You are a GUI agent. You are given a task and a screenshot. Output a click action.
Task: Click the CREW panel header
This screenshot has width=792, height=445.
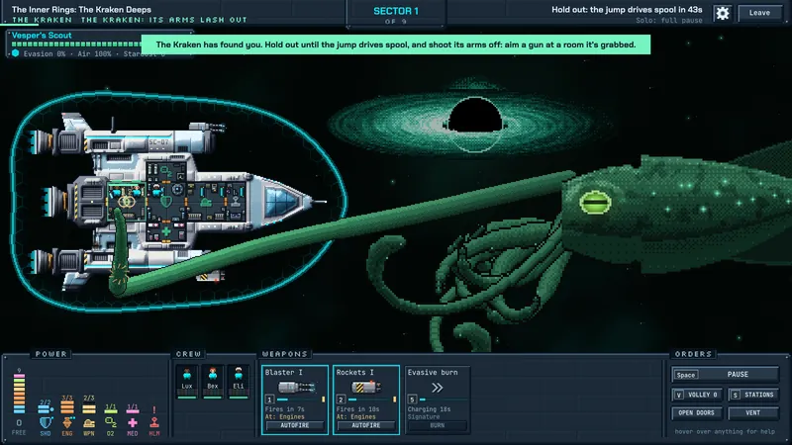[188, 354]
